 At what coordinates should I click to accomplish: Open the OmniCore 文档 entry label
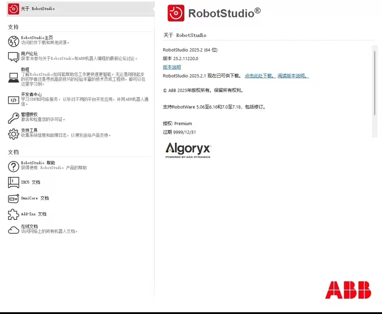pyautogui.click(x=35, y=198)
